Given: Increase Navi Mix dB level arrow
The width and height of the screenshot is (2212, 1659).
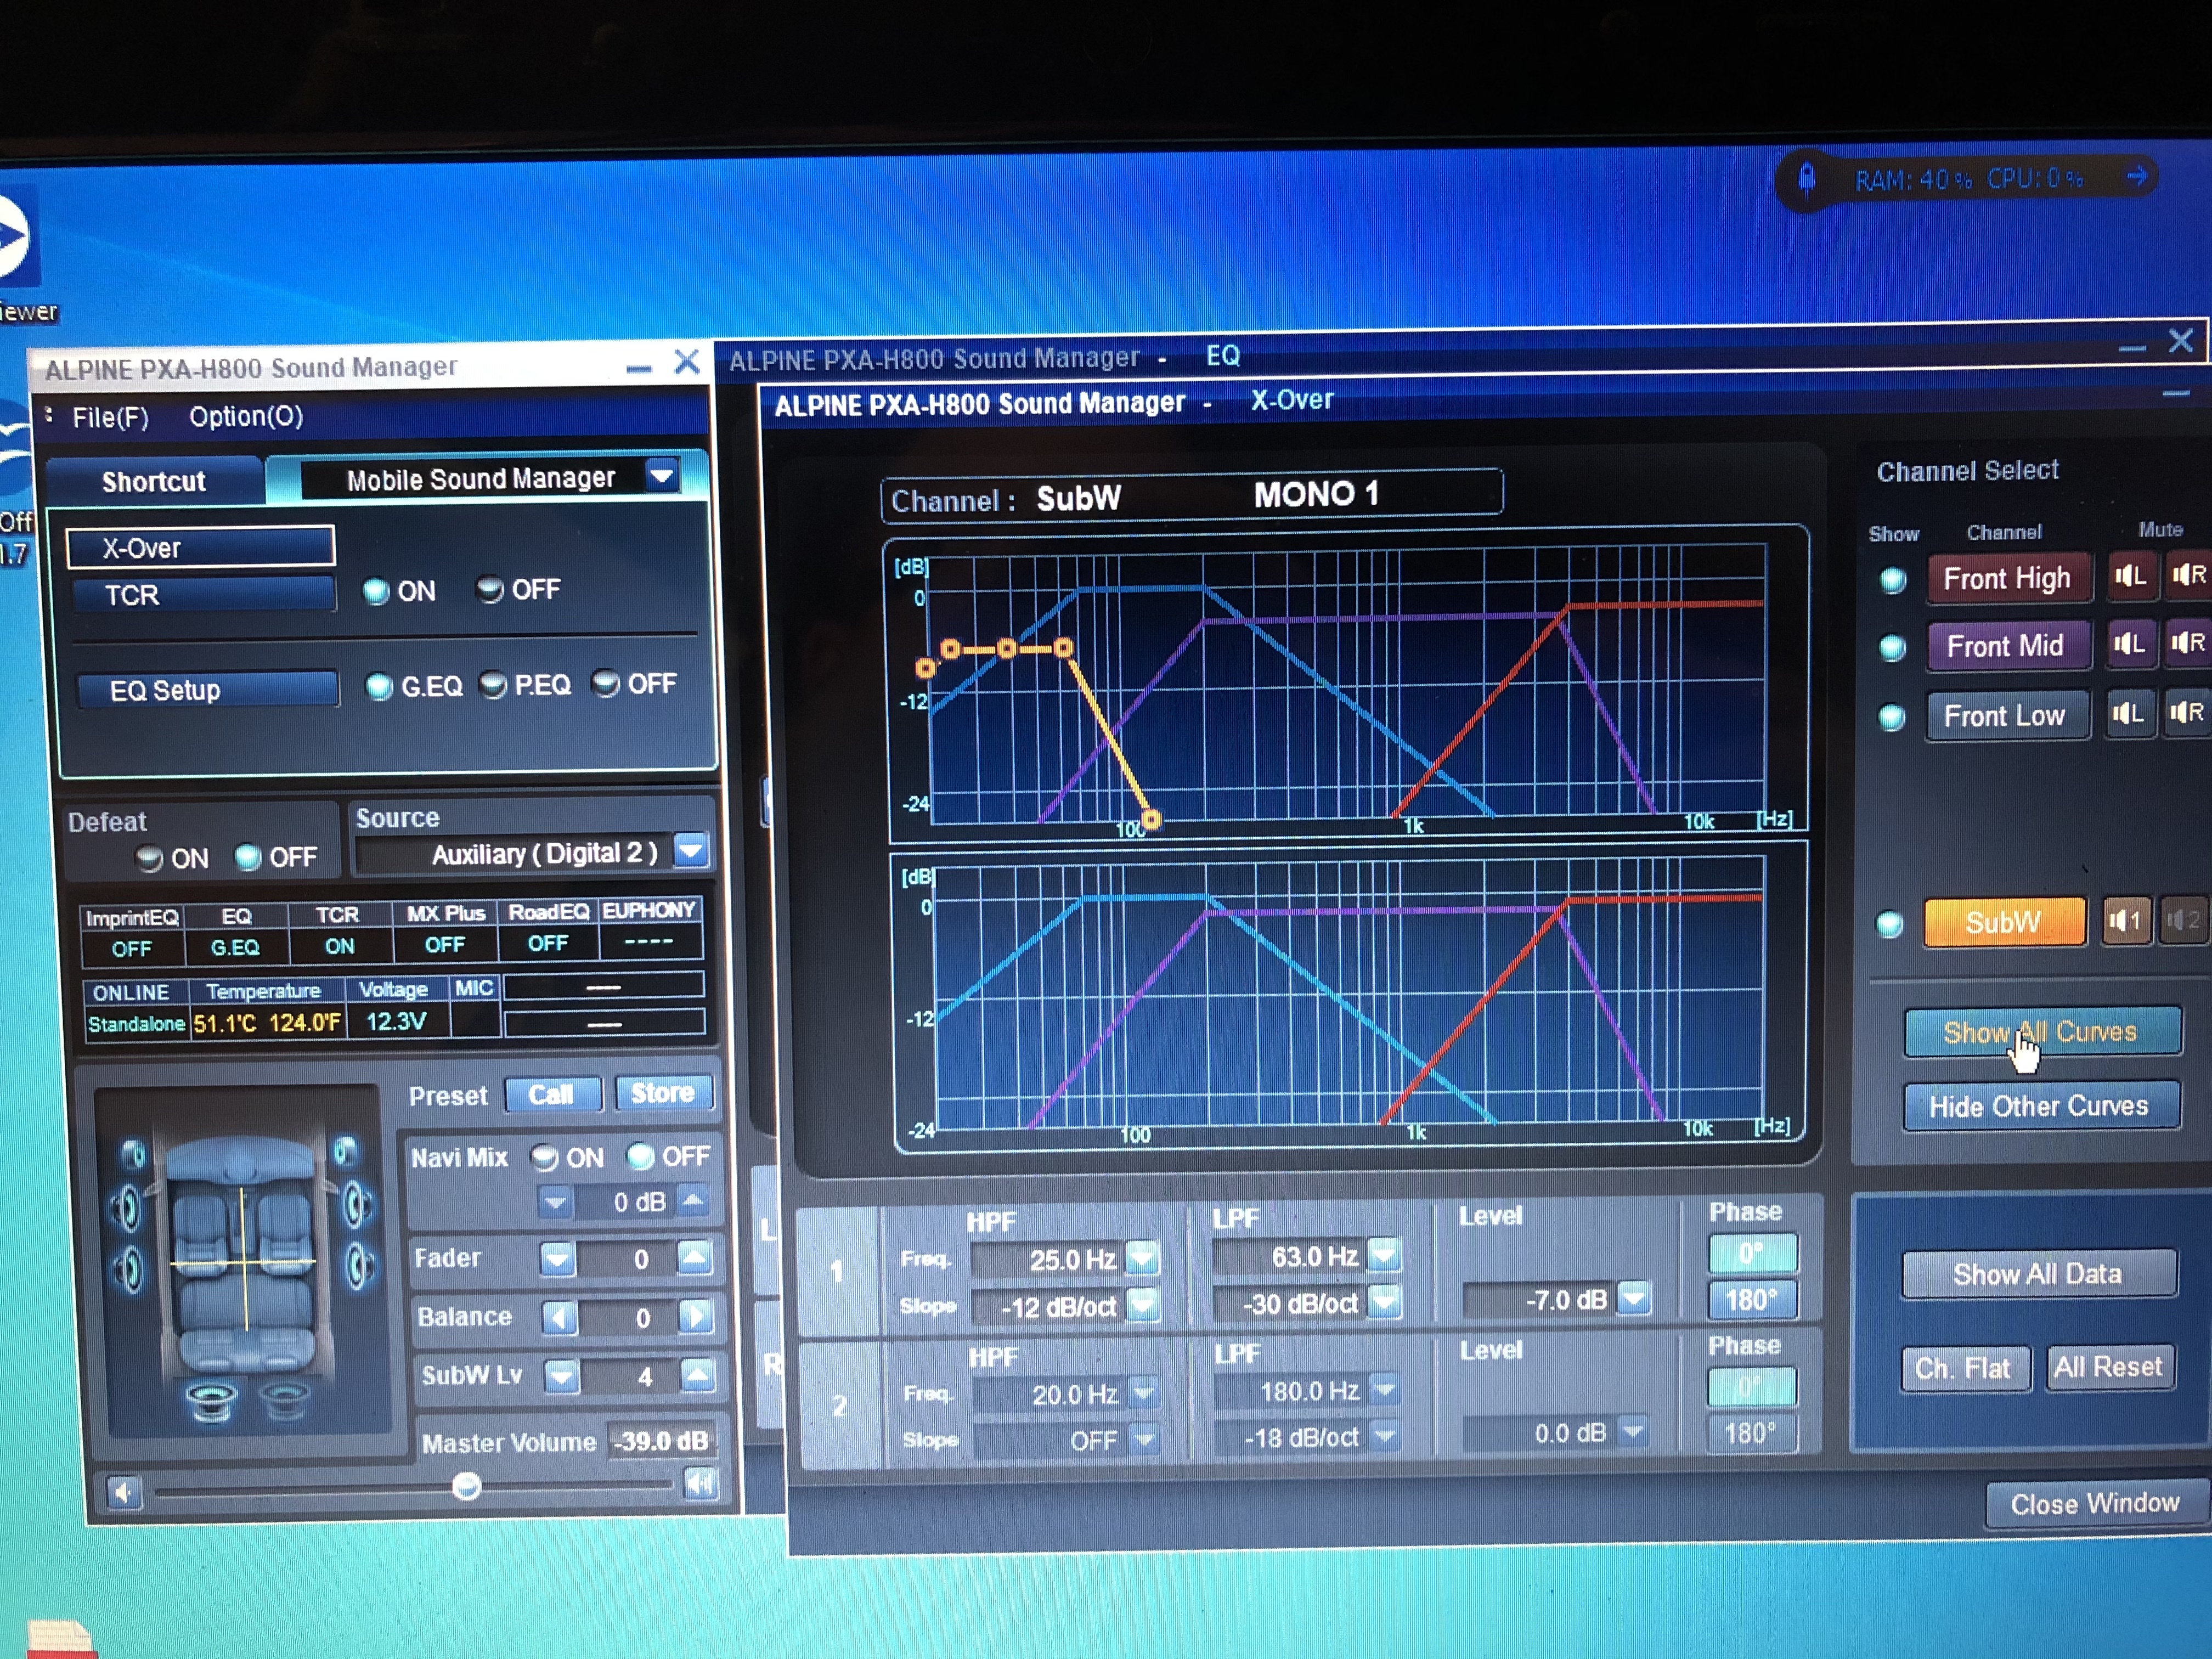Looking at the screenshot, I should coord(693,1200).
